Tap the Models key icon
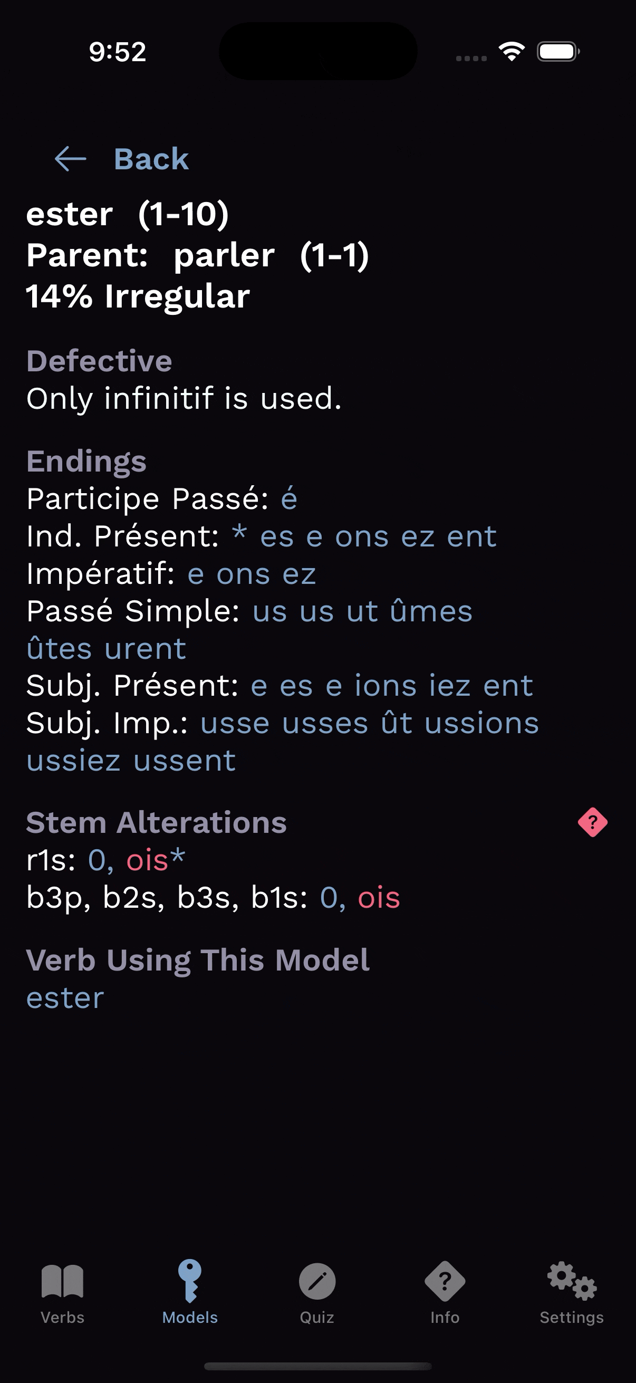 [190, 1281]
